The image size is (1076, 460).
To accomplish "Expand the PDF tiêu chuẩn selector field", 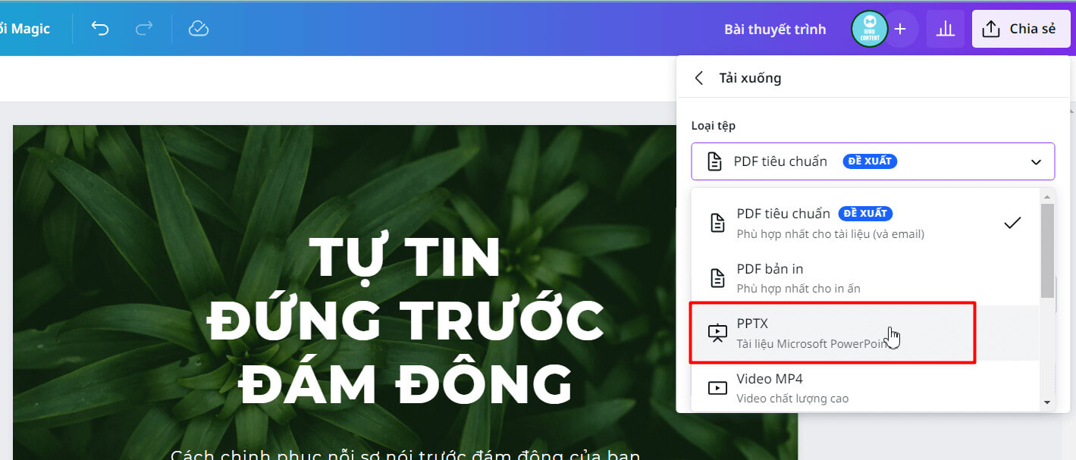I will click(872, 161).
